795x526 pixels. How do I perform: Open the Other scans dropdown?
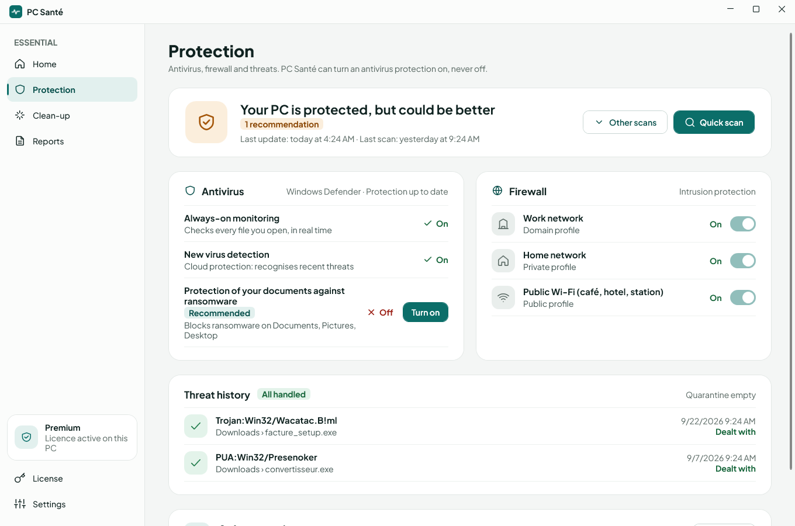[x=625, y=122]
